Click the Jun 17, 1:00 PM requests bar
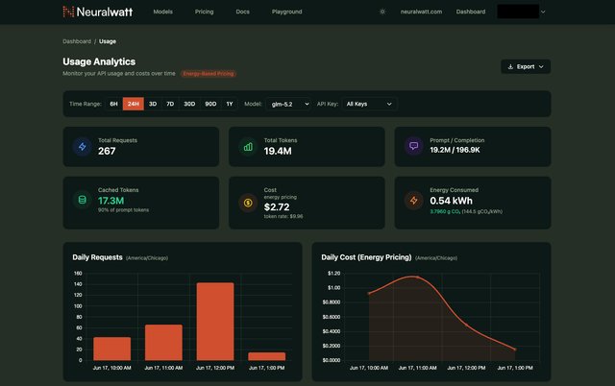This screenshot has height=386, width=615. (267, 356)
